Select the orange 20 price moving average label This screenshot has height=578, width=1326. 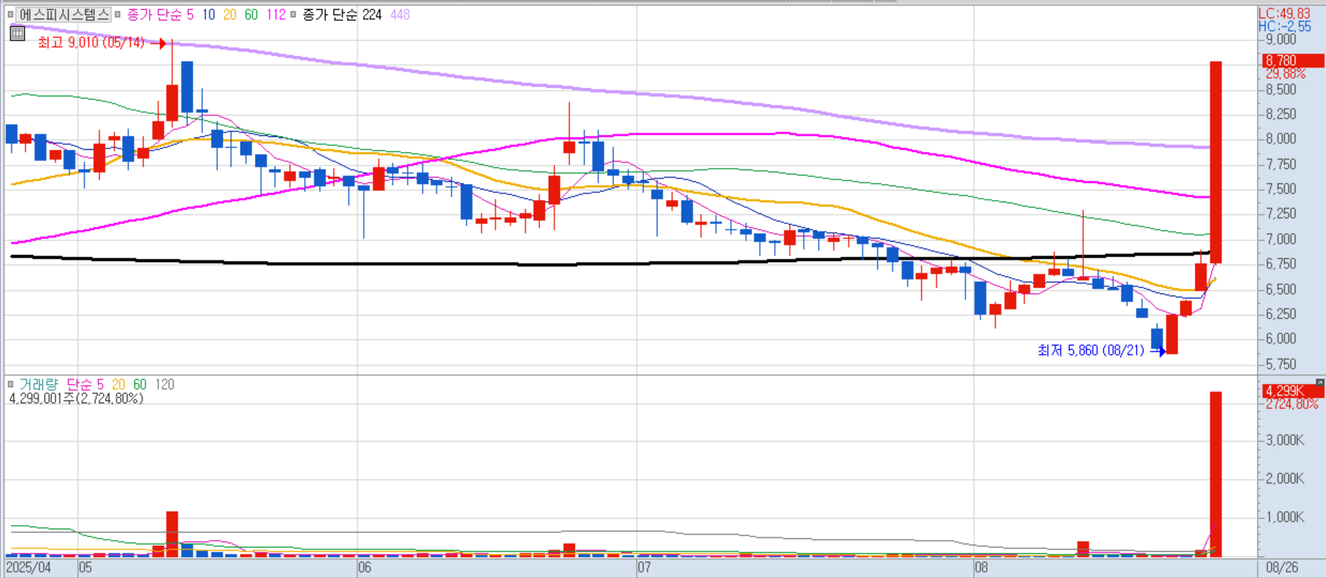click(x=230, y=14)
